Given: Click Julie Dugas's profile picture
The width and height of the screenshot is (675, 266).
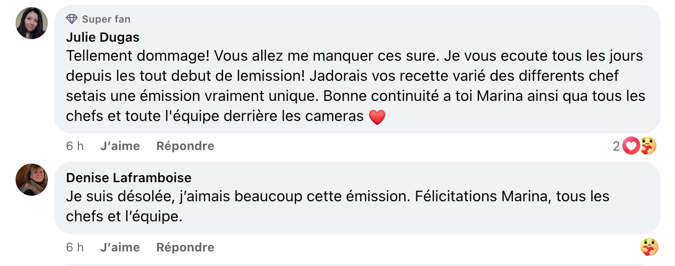Looking at the screenshot, I should [32, 23].
